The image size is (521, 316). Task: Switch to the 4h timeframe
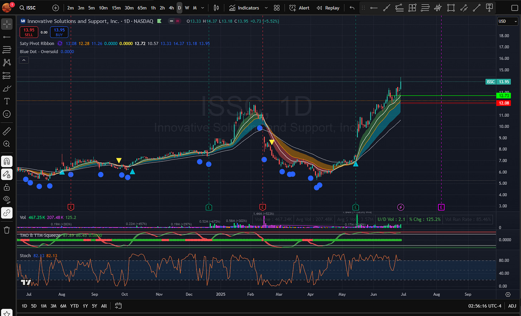pyautogui.click(x=171, y=8)
